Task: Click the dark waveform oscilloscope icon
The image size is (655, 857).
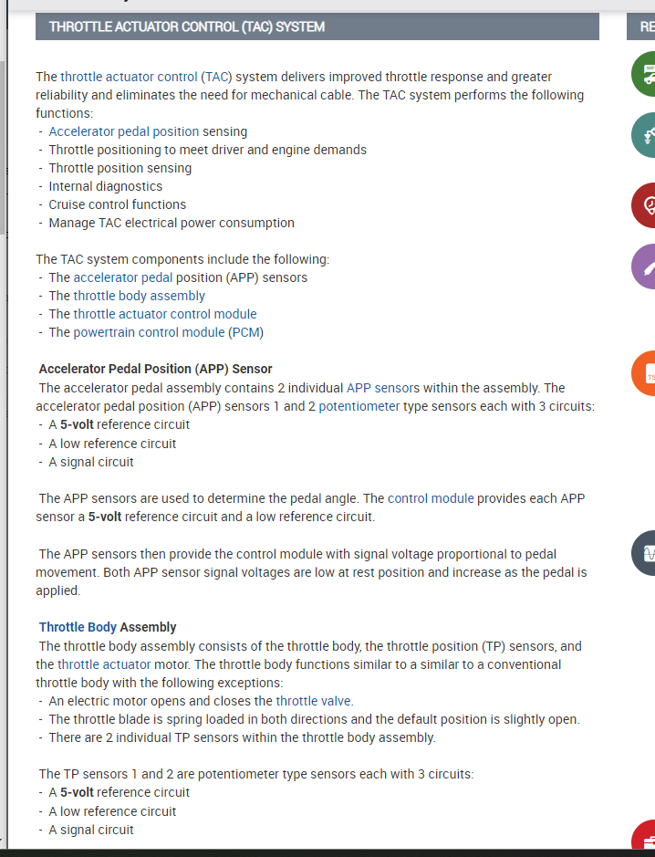Action: pos(645,553)
